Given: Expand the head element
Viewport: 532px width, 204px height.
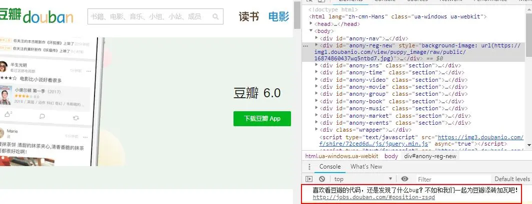Looking at the screenshot, I should point(312,23).
